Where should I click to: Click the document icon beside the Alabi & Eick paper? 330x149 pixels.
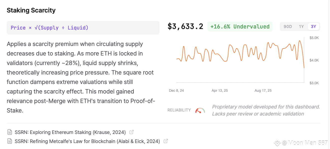pos(10,141)
